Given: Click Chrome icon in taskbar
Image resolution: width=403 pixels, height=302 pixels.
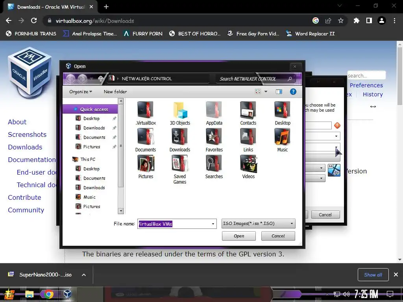Looking at the screenshot, I should click(x=48, y=294).
